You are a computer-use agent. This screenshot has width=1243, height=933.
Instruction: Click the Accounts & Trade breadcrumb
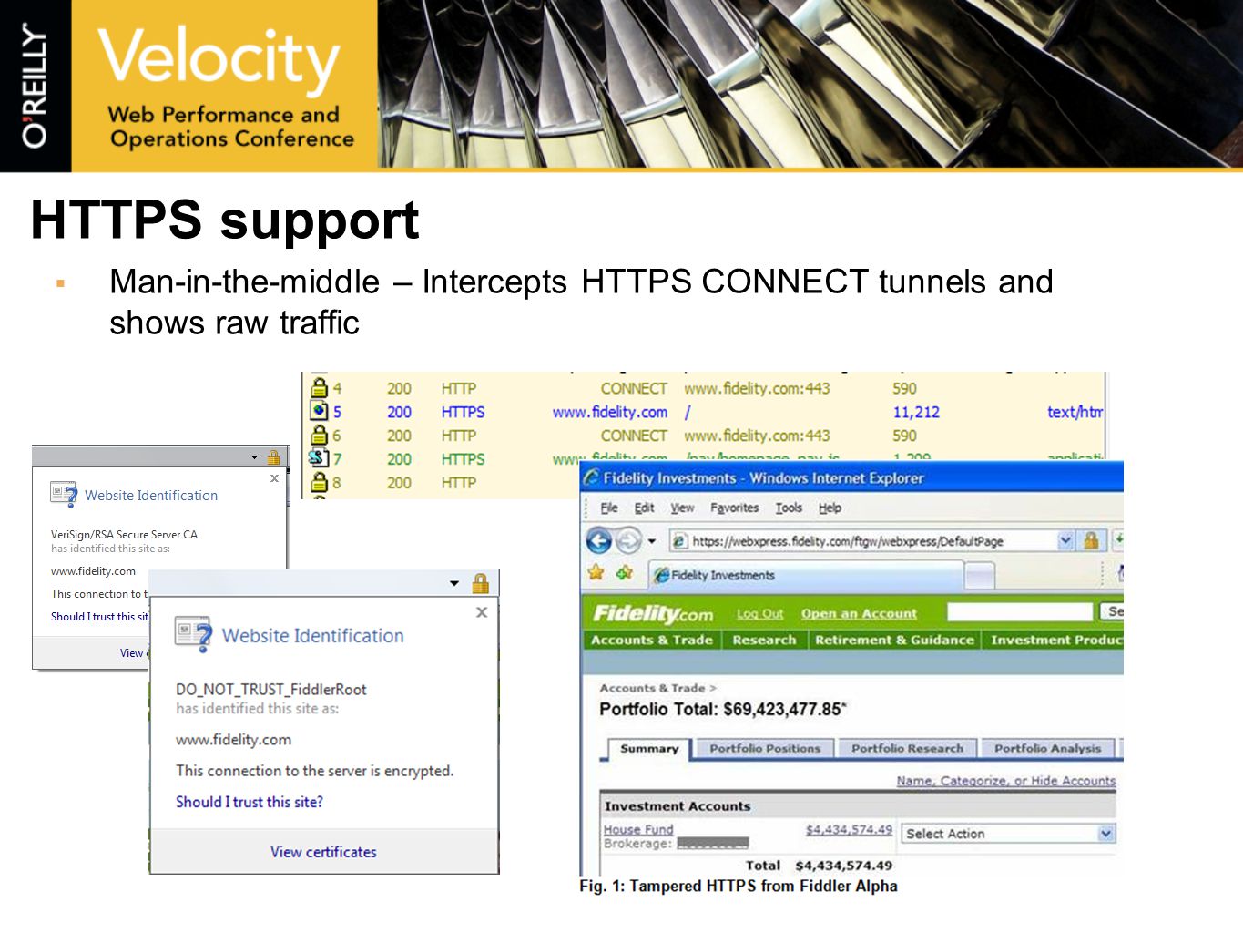[652, 688]
